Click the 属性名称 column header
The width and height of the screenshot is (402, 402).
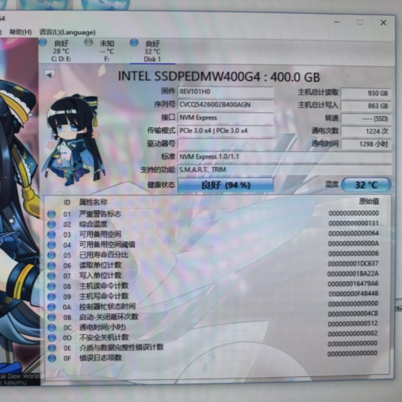(x=93, y=202)
